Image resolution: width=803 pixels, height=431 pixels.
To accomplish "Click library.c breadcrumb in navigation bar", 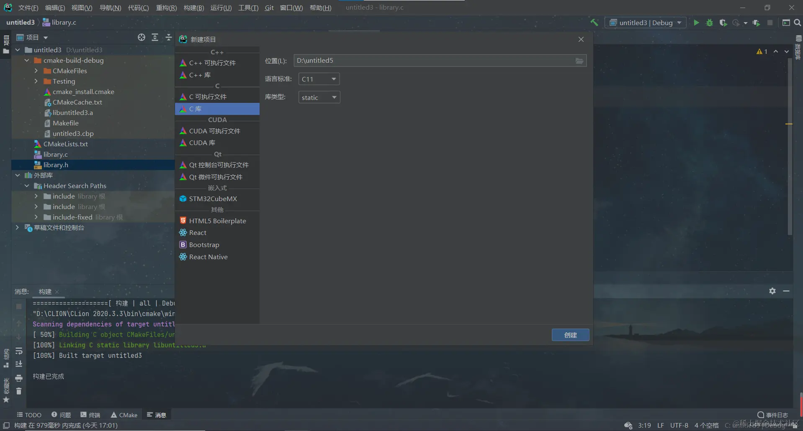I will [59, 22].
